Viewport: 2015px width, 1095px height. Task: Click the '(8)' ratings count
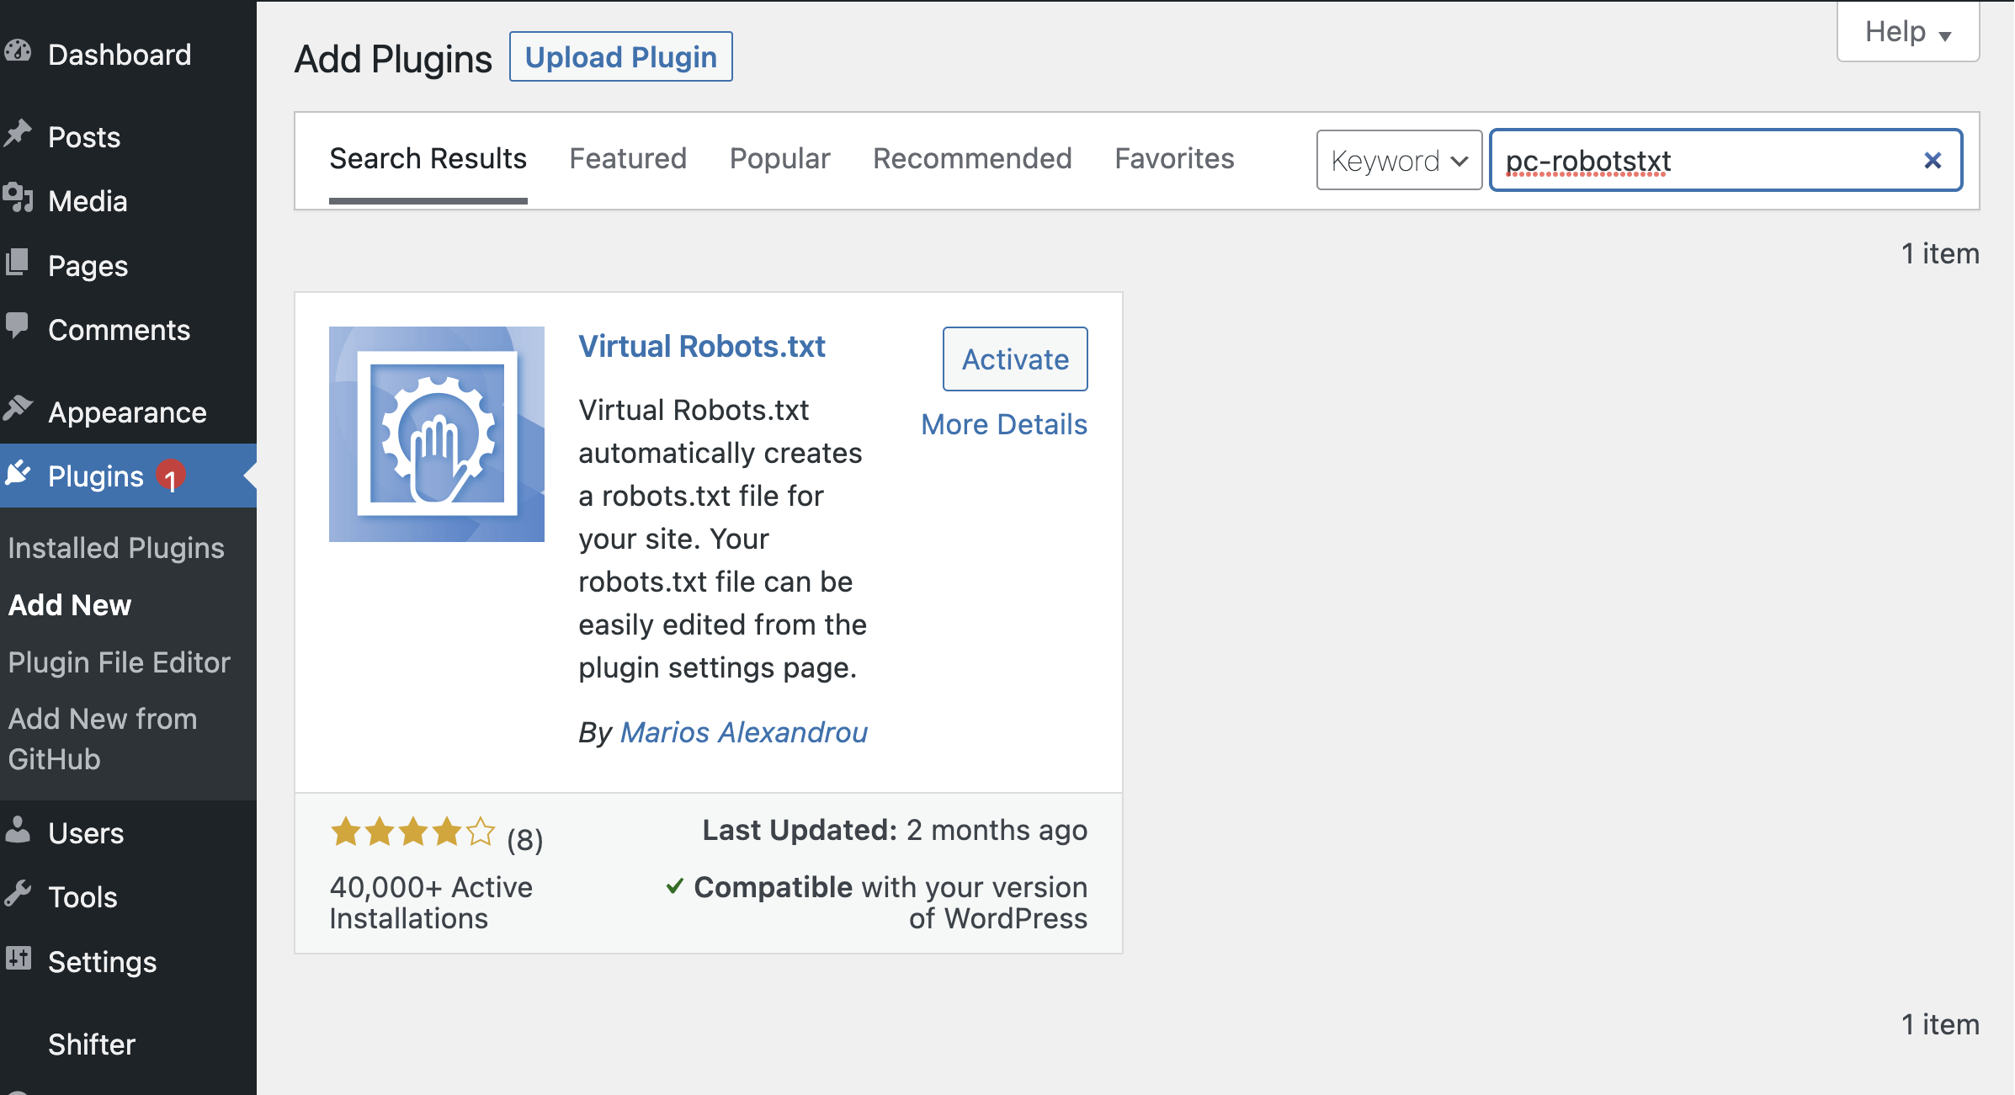(x=525, y=839)
